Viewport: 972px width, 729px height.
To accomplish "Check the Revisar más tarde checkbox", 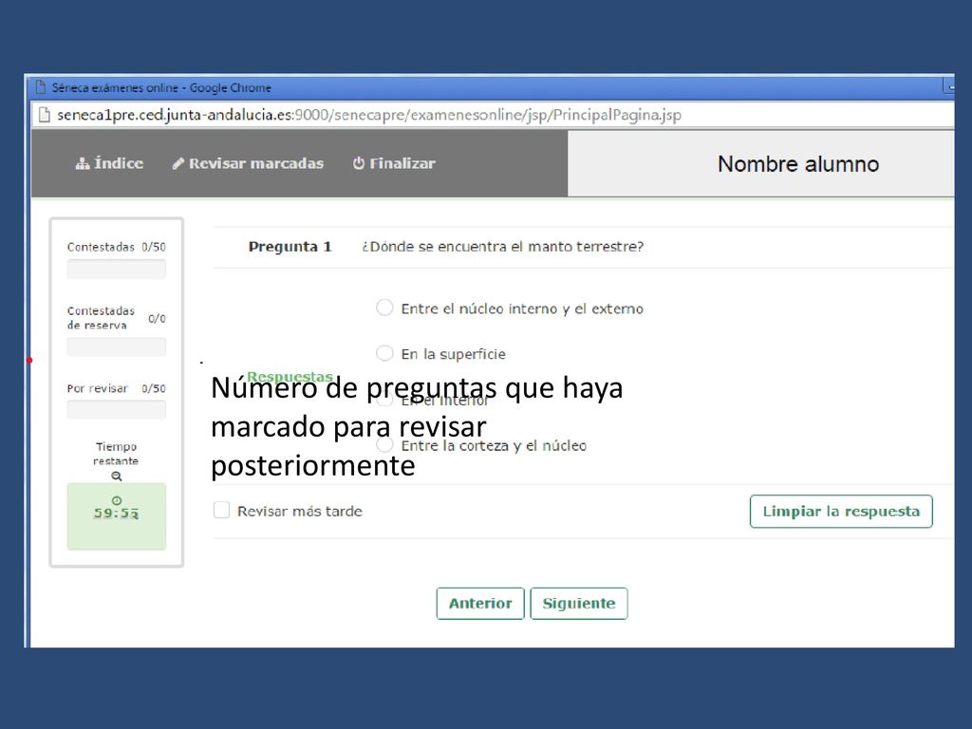I will 221,510.
